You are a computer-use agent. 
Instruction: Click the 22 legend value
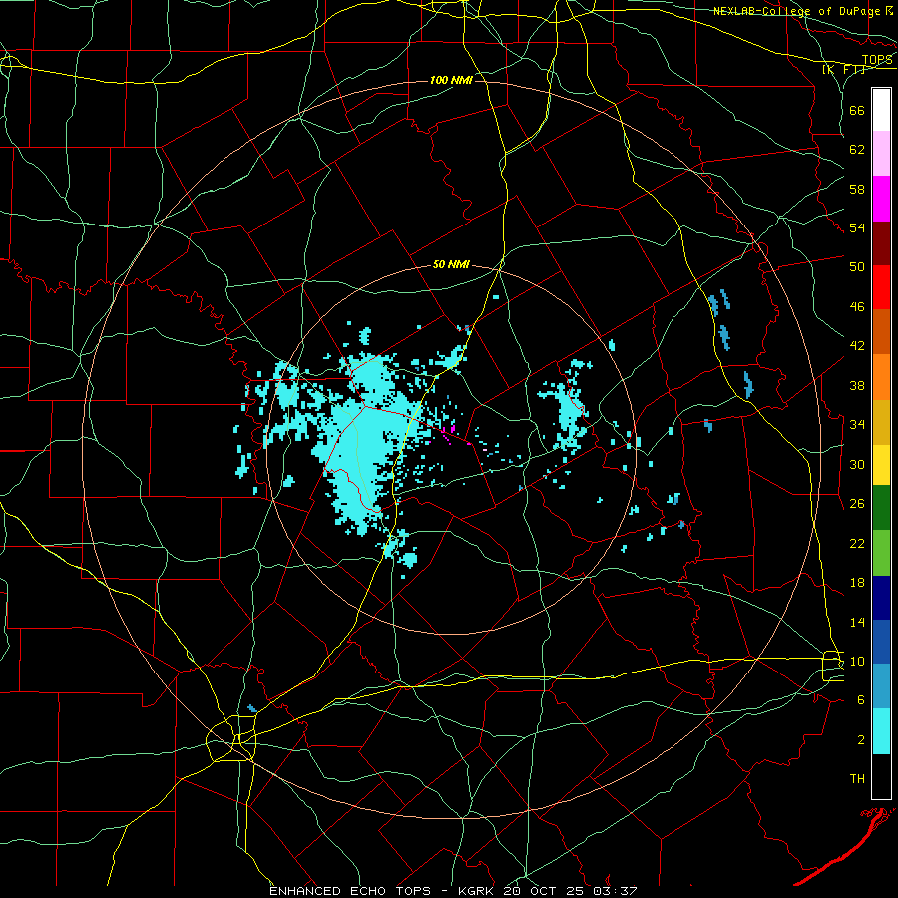857,543
